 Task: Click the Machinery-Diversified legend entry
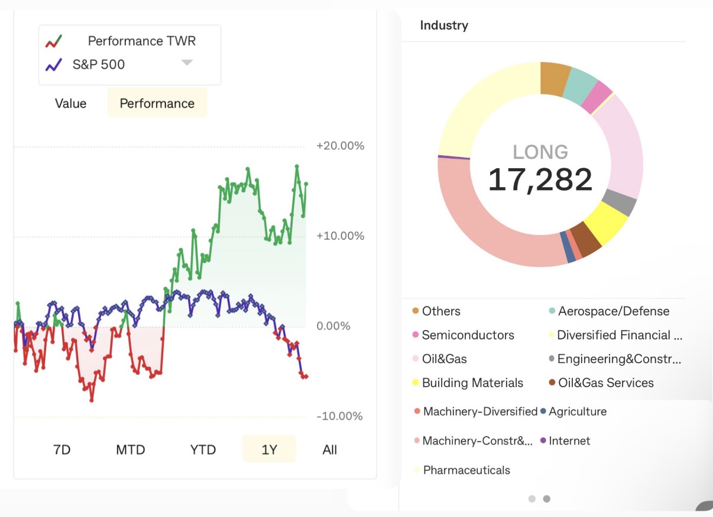click(x=476, y=411)
